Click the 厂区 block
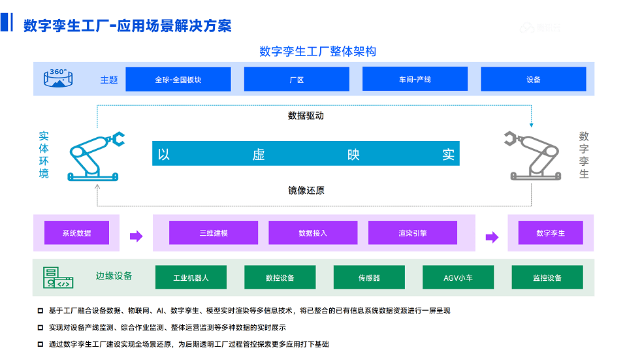 click(x=297, y=79)
